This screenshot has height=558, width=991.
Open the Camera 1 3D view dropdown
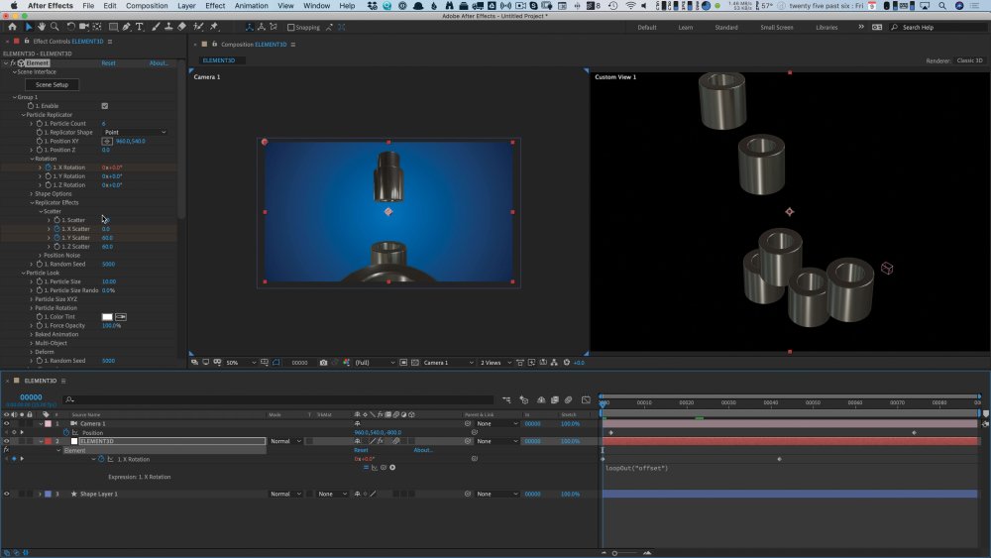448,363
